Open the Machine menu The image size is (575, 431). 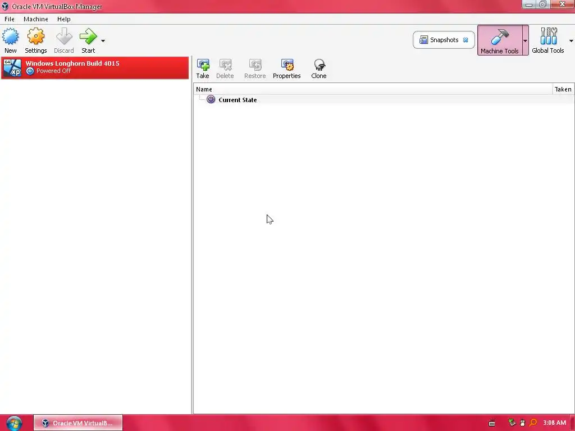click(x=36, y=19)
